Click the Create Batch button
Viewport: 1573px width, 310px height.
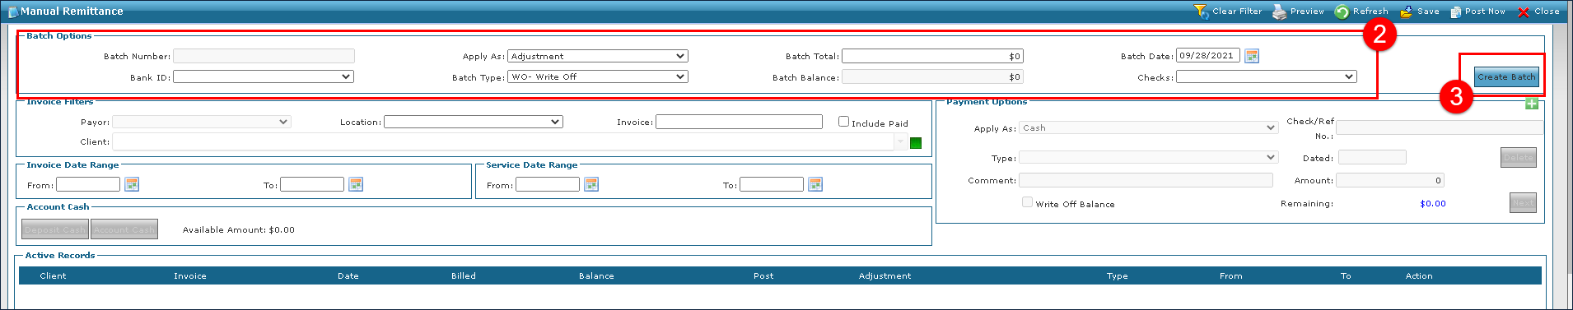tap(1506, 76)
